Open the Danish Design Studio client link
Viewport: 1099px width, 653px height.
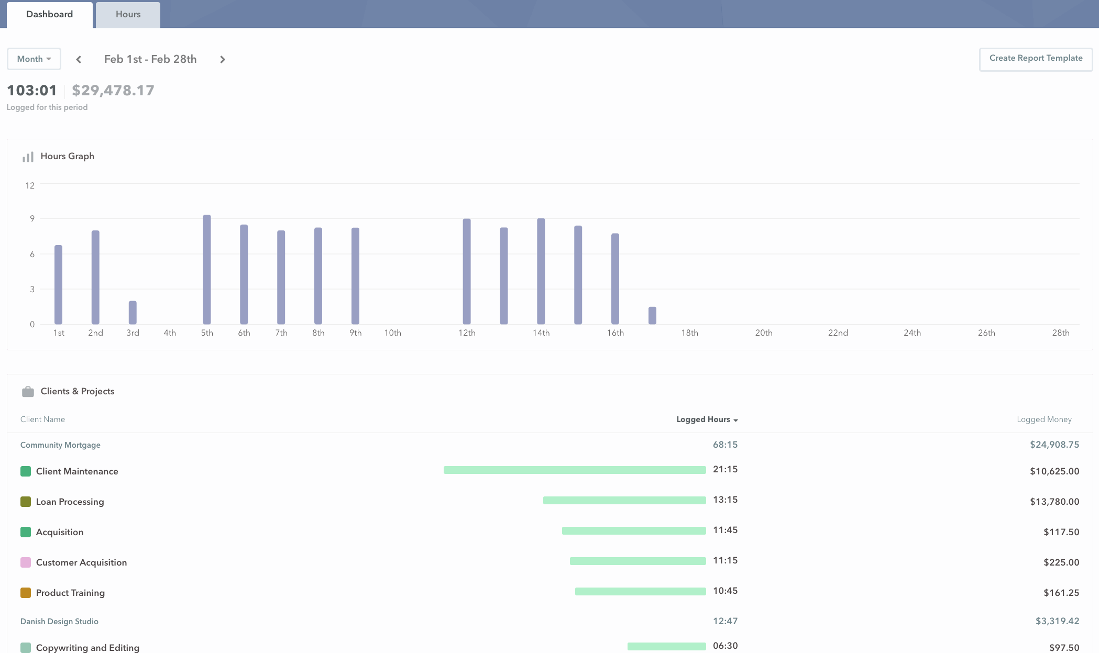tap(59, 622)
